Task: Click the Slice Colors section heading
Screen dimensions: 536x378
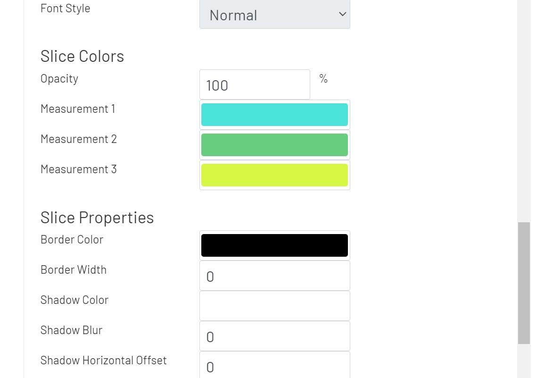Action: click(x=82, y=56)
